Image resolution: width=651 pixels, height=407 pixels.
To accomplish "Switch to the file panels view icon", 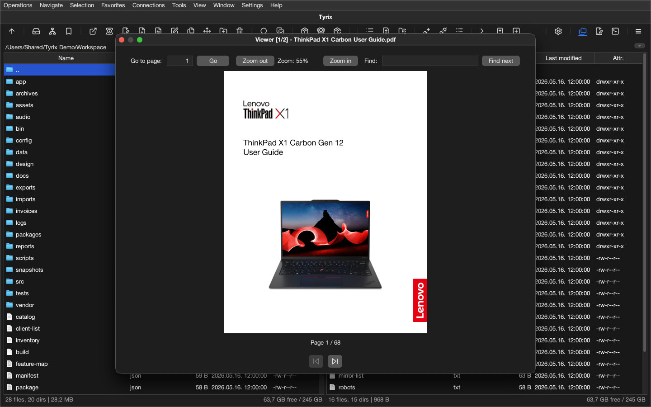I will tap(583, 31).
